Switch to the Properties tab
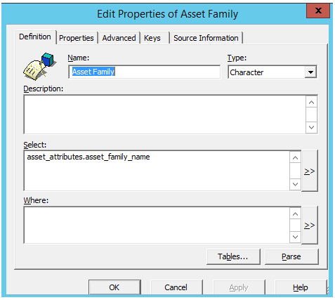The image size is (335, 300). pyautogui.click(x=77, y=38)
